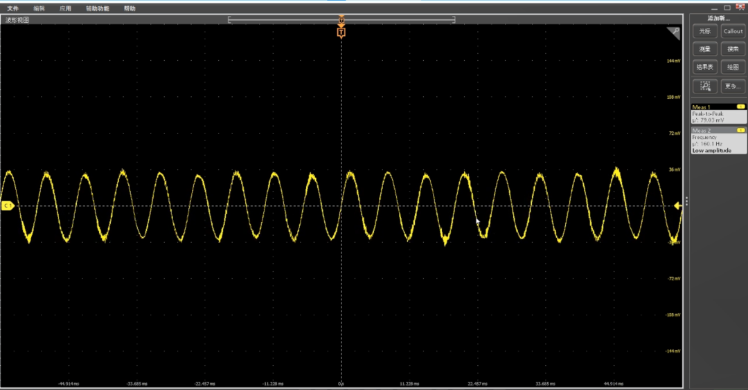Click the 绘图 plot button
The image size is (748, 390).
(x=733, y=67)
